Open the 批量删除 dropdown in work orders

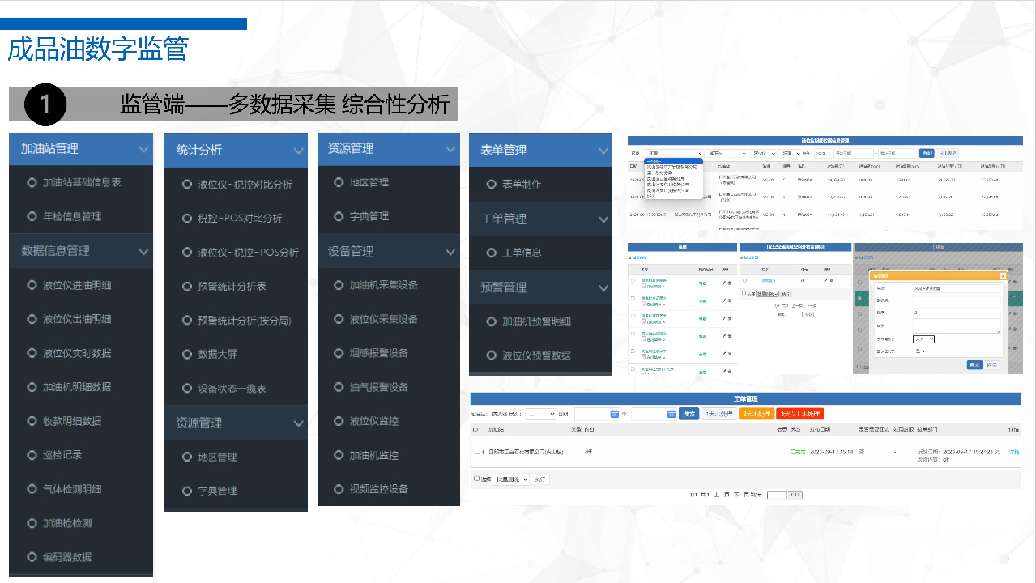click(x=512, y=479)
